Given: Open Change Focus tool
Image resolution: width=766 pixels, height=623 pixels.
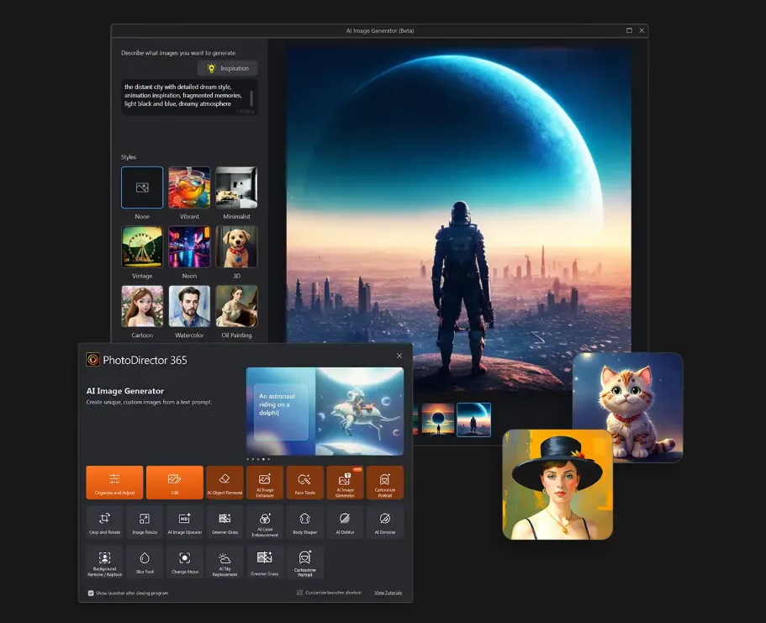Looking at the screenshot, I should click(x=185, y=562).
